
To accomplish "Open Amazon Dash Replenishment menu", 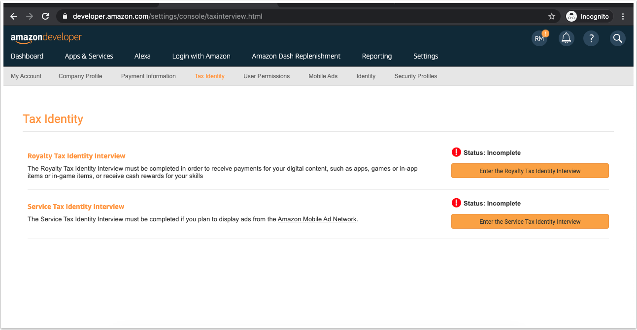I will pyautogui.click(x=296, y=56).
